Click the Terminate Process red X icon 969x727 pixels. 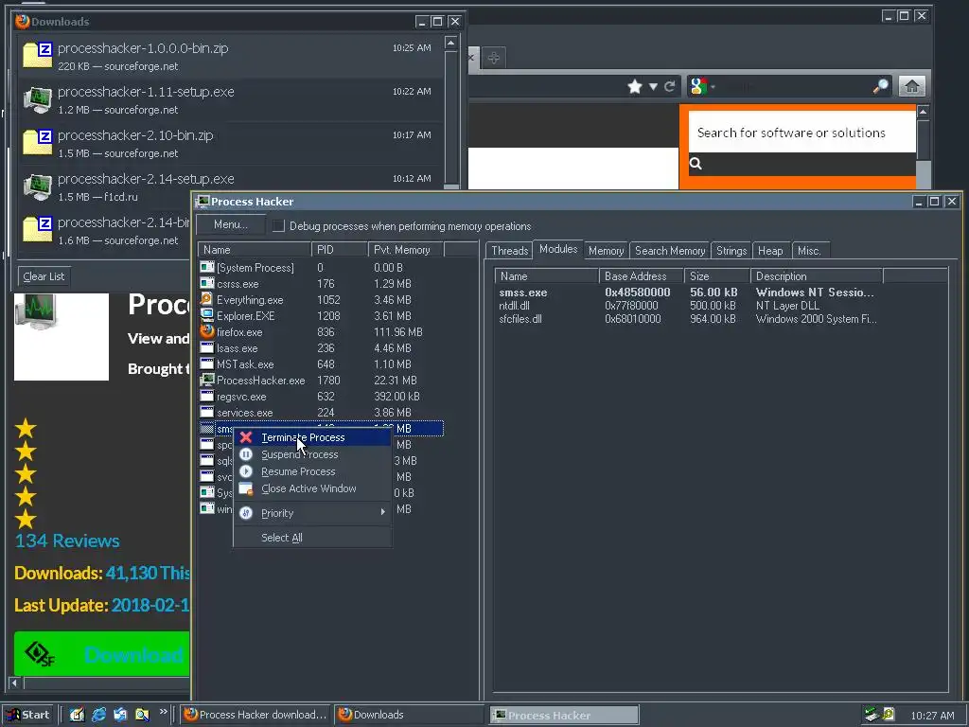coord(246,437)
